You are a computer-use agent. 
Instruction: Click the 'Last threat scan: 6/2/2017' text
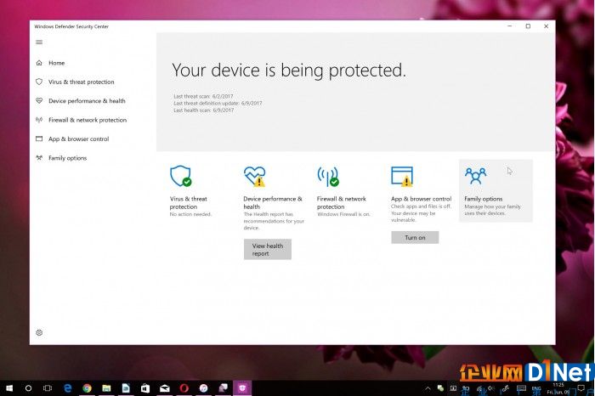[x=203, y=96]
